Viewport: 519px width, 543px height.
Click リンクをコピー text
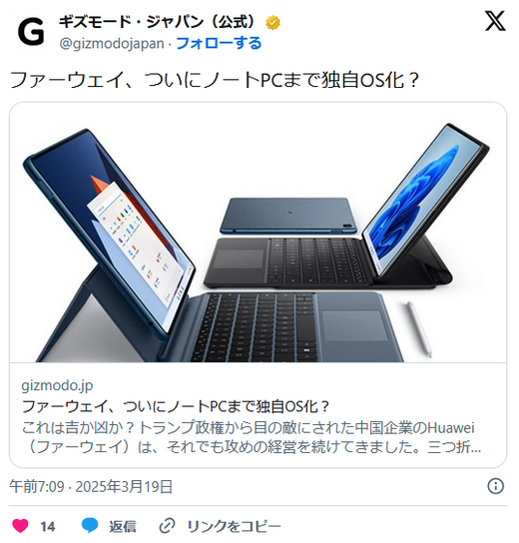[x=235, y=526]
